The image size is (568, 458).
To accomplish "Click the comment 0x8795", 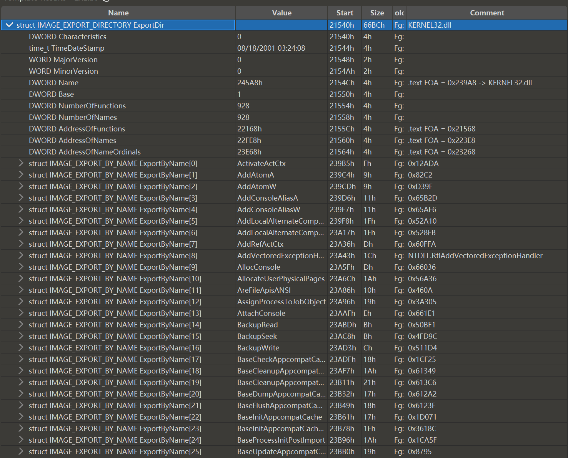I will click(420, 451).
